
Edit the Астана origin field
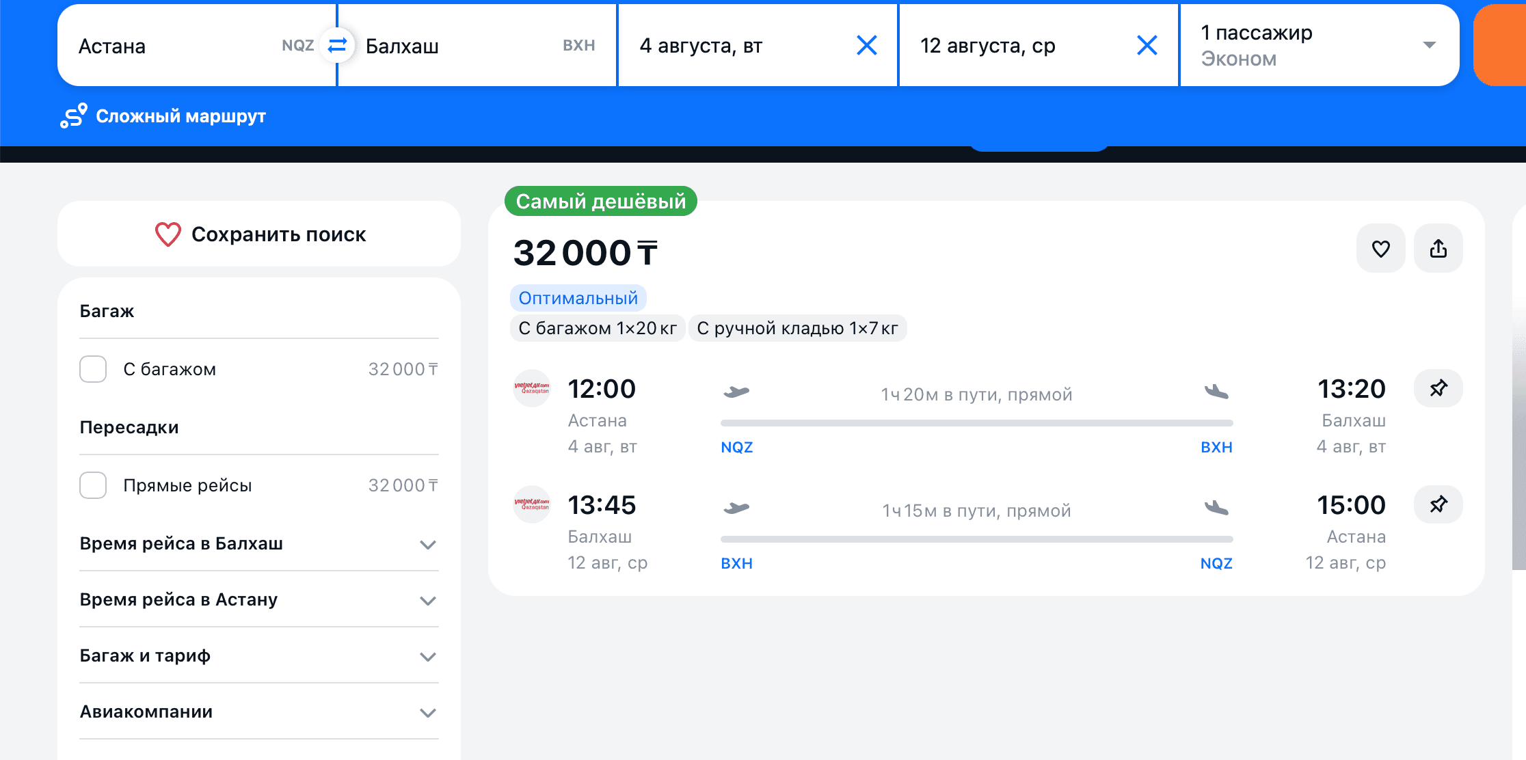coord(197,45)
